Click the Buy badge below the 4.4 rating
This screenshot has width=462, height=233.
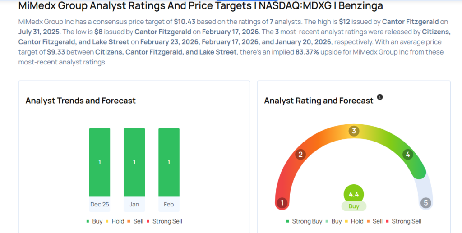tap(354, 206)
